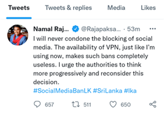This screenshot has width=164, height=113.
Task: Open the reply speech bubble icon
Action: [x=37, y=104]
